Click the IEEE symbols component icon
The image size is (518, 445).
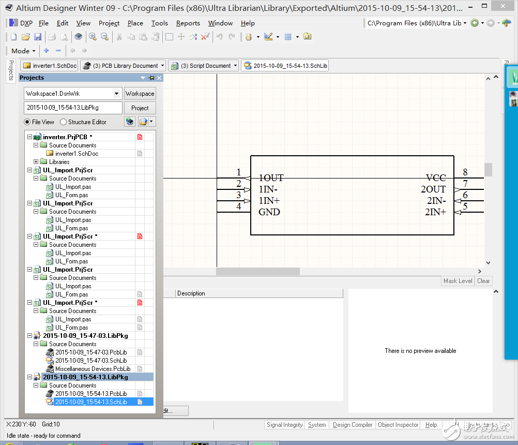[249, 37]
